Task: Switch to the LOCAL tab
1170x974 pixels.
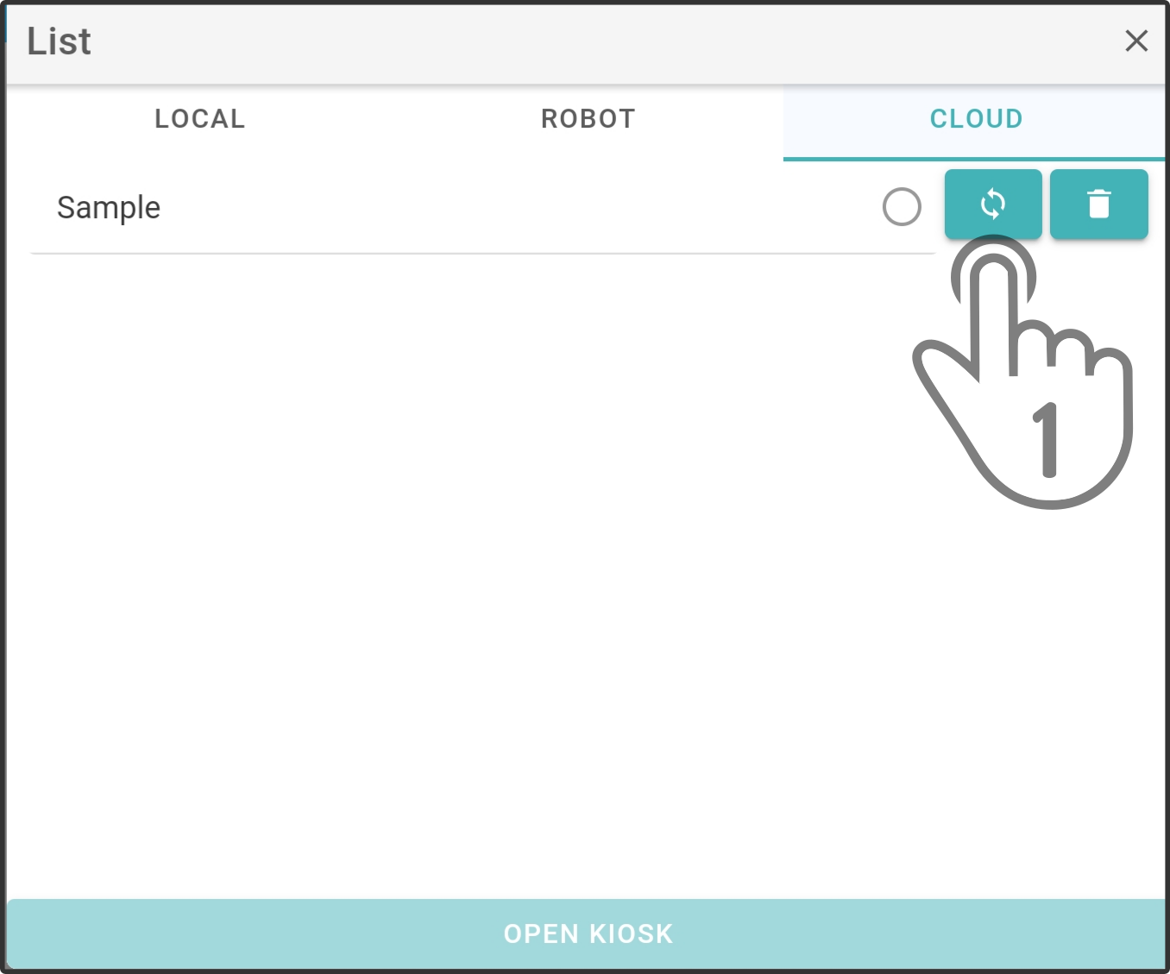Action: pos(200,119)
